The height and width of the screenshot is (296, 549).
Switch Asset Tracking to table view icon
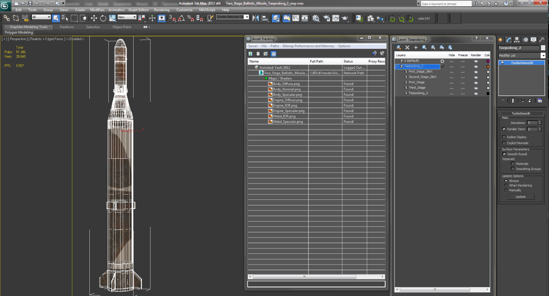tap(273, 54)
